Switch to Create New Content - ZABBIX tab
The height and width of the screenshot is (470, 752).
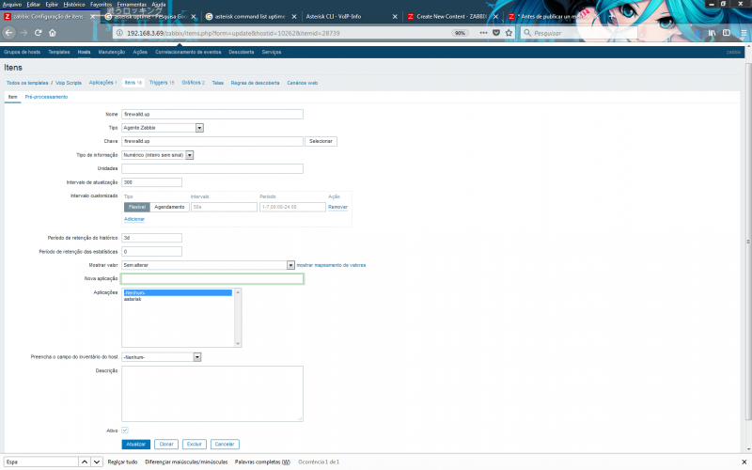451,16
